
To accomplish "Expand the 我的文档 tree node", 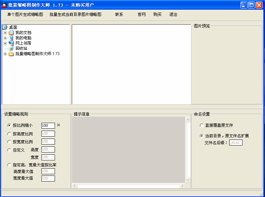I will tap(5, 33).
